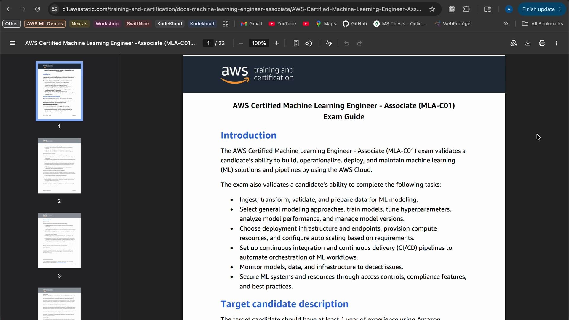Click the PDF document title in the toolbar
The height and width of the screenshot is (320, 569).
click(x=110, y=43)
